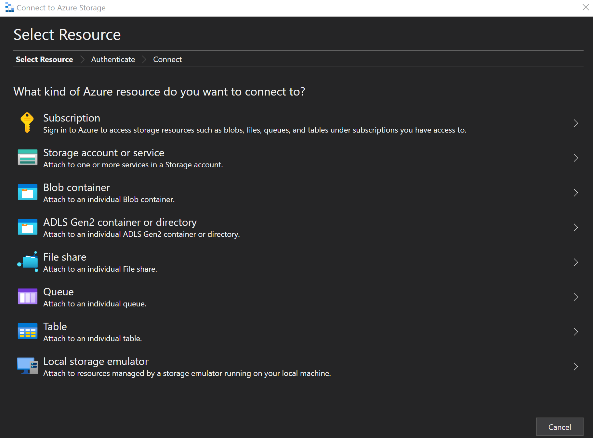The height and width of the screenshot is (438, 593).
Task: Select the purple Queue icon
Action: pyautogui.click(x=27, y=297)
